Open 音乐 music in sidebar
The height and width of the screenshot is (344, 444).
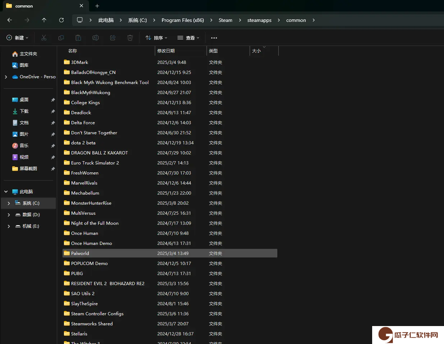point(20,146)
